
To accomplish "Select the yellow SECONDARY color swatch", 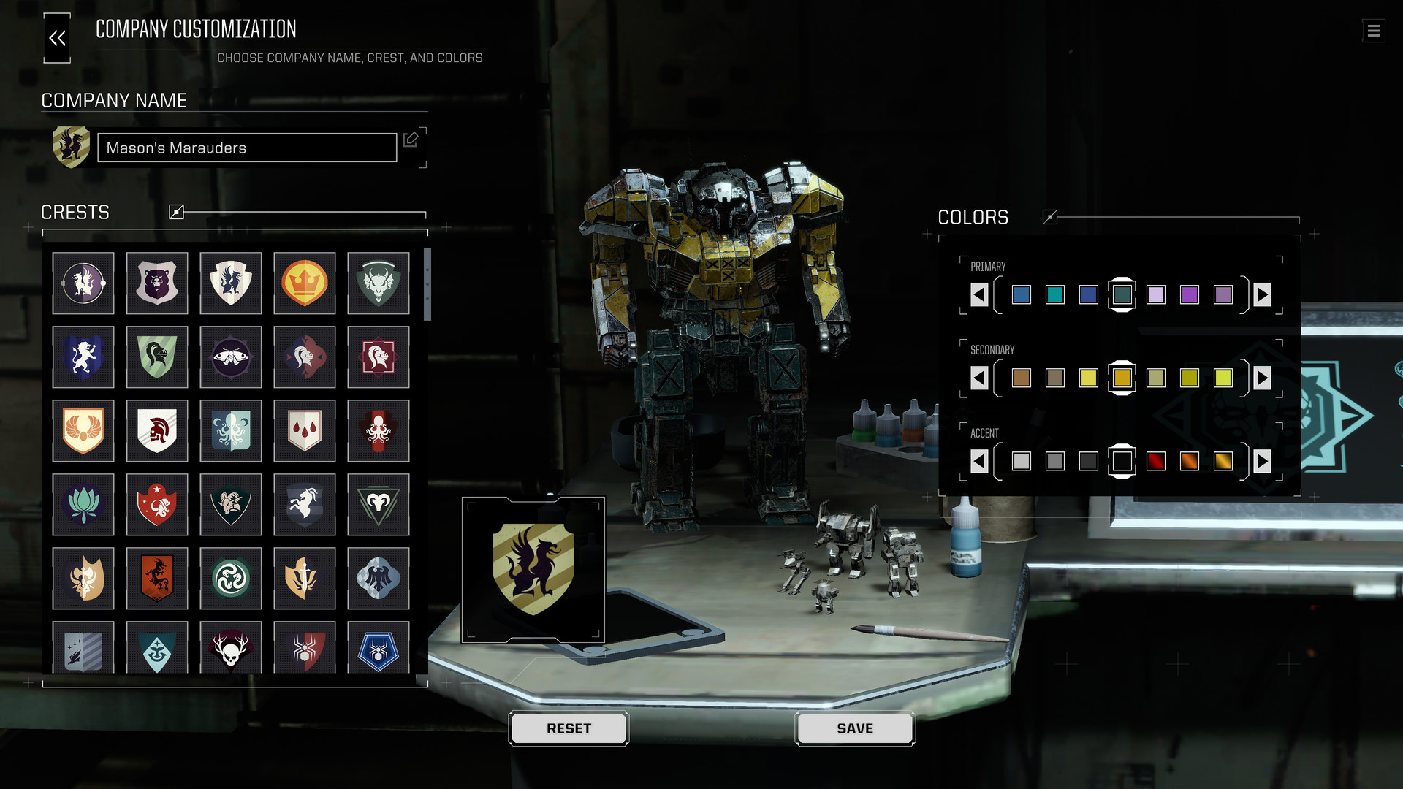I will [x=1088, y=378].
